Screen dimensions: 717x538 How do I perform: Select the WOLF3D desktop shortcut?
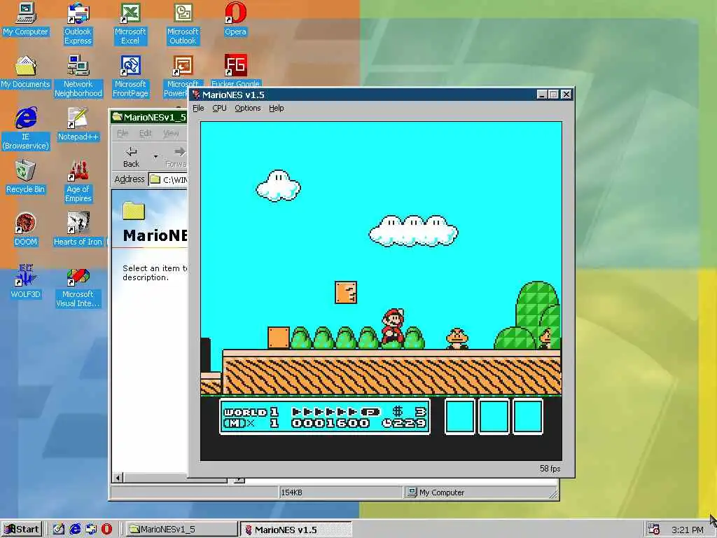[x=26, y=282]
